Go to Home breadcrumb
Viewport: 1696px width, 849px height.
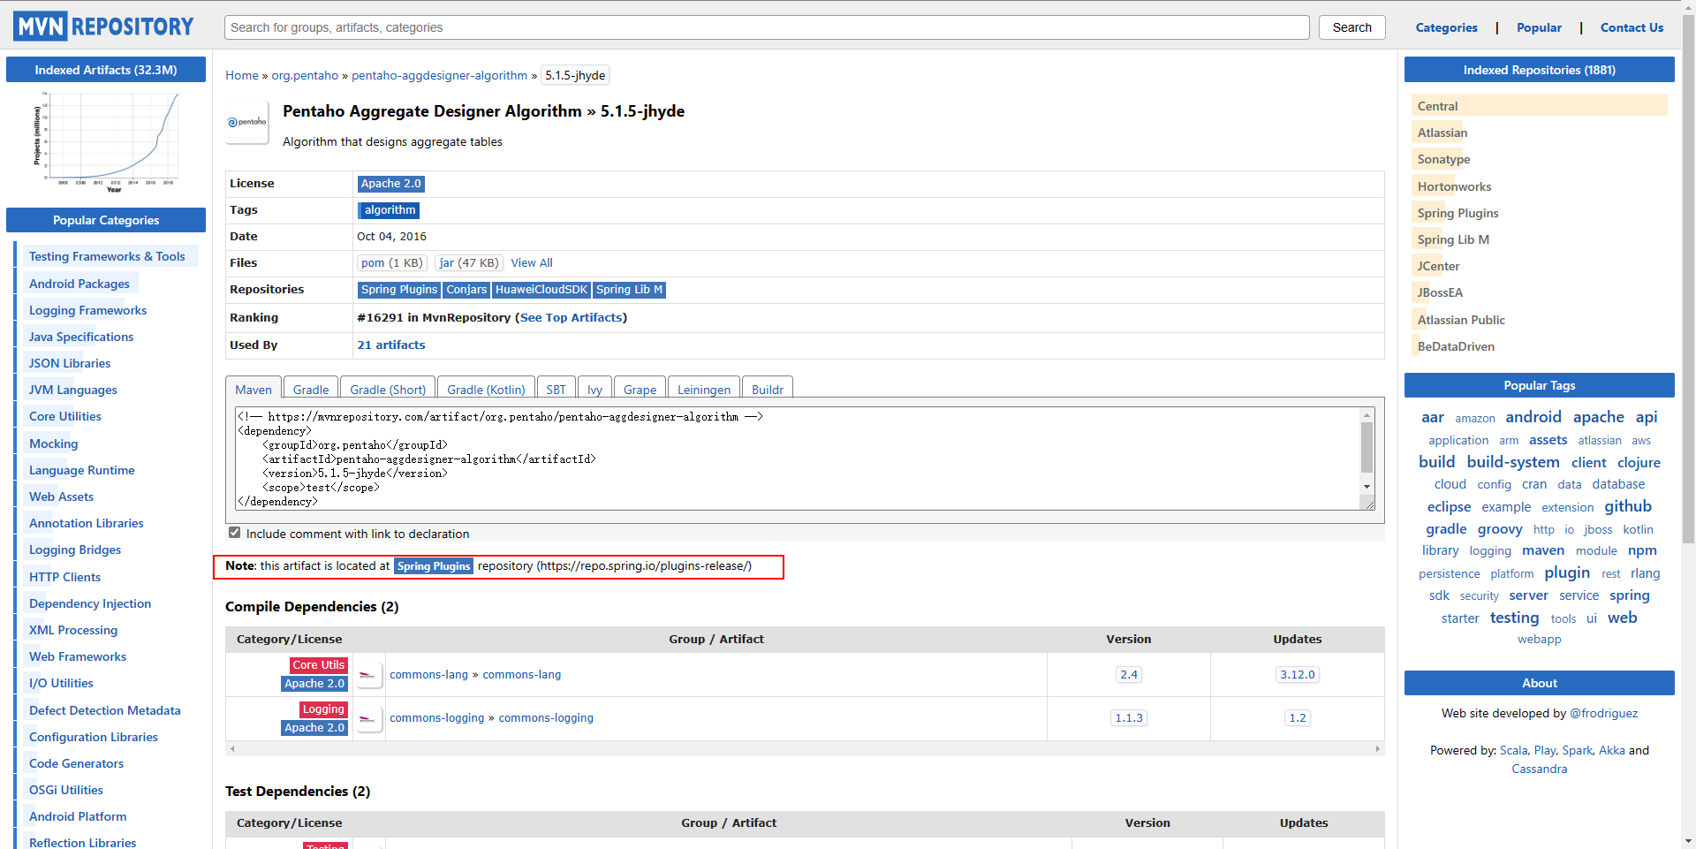click(x=241, y=75)
